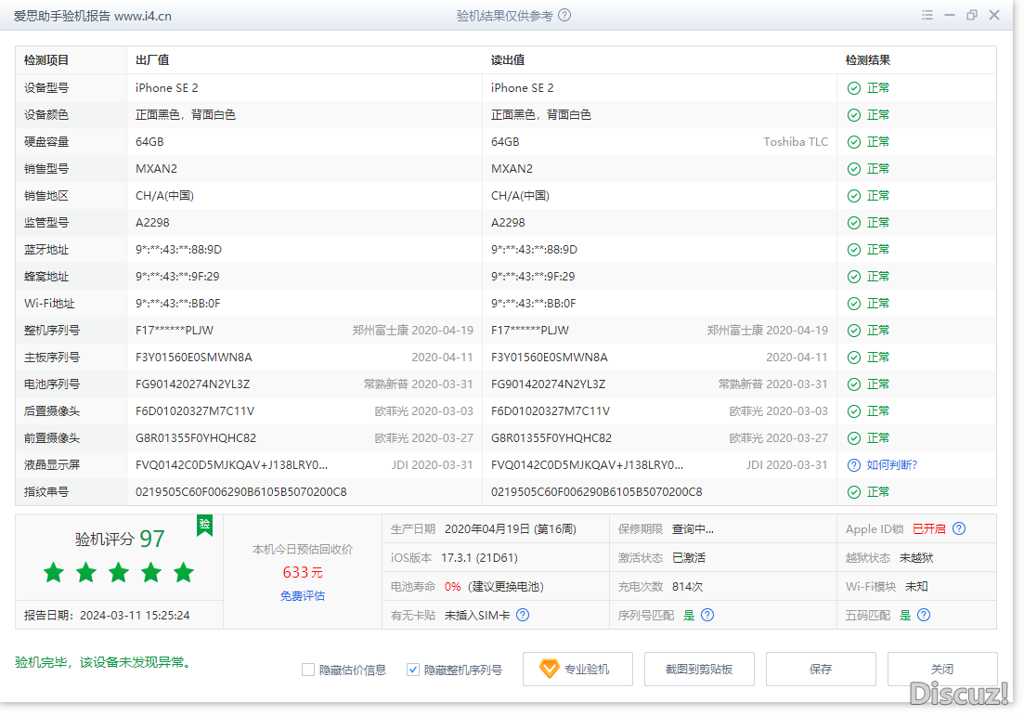
Task: Click factory mainboard serial F3Y01560E0SMWN8A
Action: (x=193, y=358)
